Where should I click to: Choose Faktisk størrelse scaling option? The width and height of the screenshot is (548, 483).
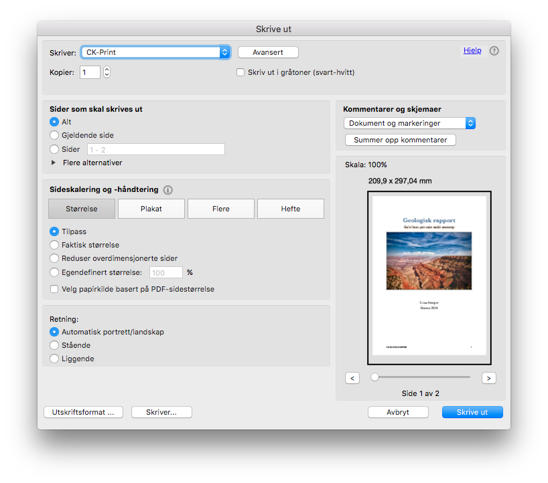tap(54, 245)
